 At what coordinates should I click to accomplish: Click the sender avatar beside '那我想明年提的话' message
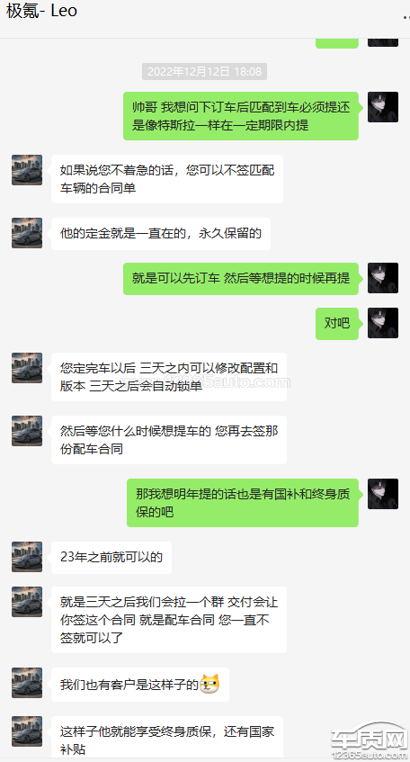[383, 494]
